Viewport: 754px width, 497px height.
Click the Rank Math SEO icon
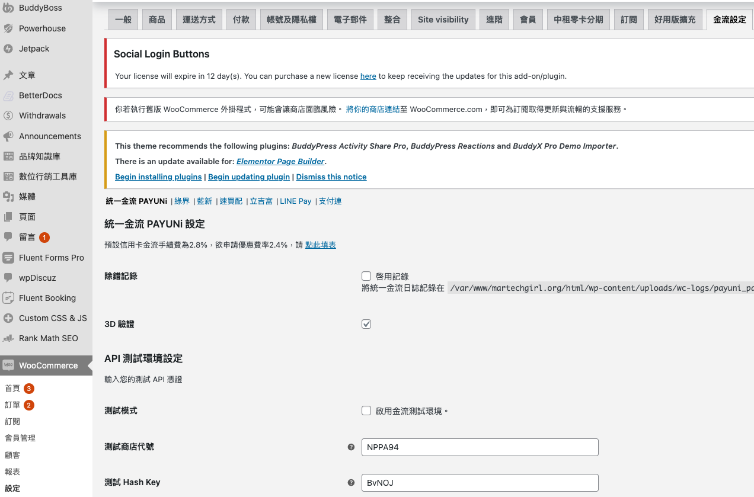pyautogui.click(x=8, y=338)
